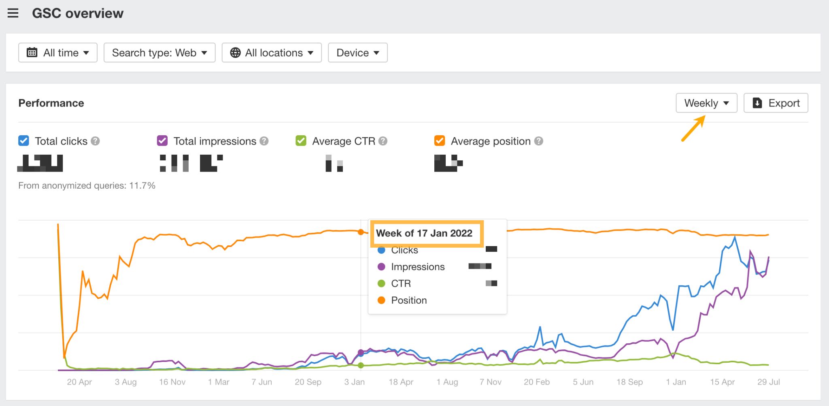
Task: Open the Search type: Web dropdown
Action: click(x=159, y=52)
